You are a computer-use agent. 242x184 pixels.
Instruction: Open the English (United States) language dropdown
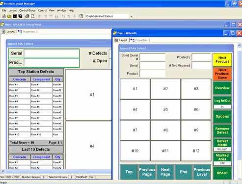pyautogui.click(x=131, y=16)
